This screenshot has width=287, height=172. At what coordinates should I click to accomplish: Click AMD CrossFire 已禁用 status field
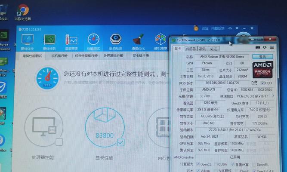[235, 157]
